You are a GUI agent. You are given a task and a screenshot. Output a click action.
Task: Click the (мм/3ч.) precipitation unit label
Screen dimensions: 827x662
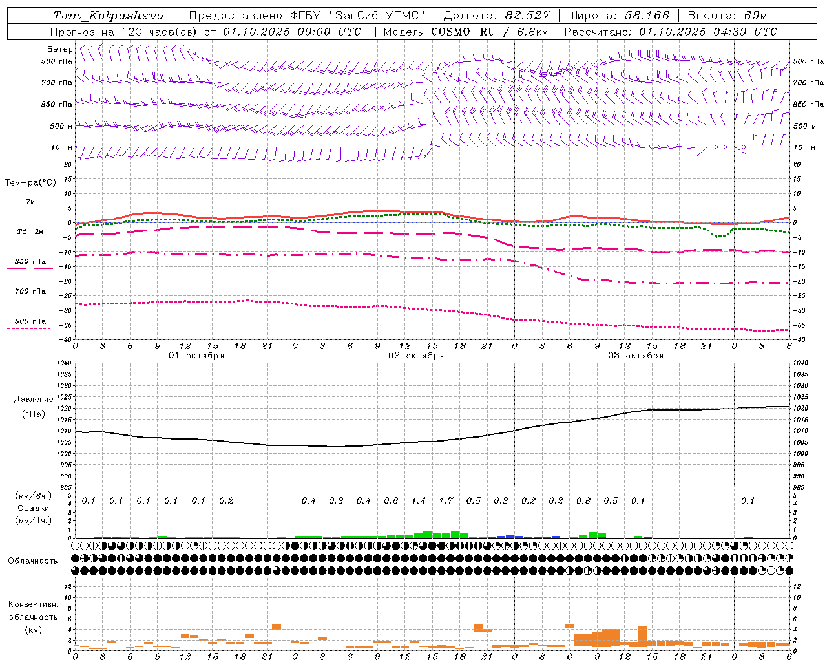[34, 496]
